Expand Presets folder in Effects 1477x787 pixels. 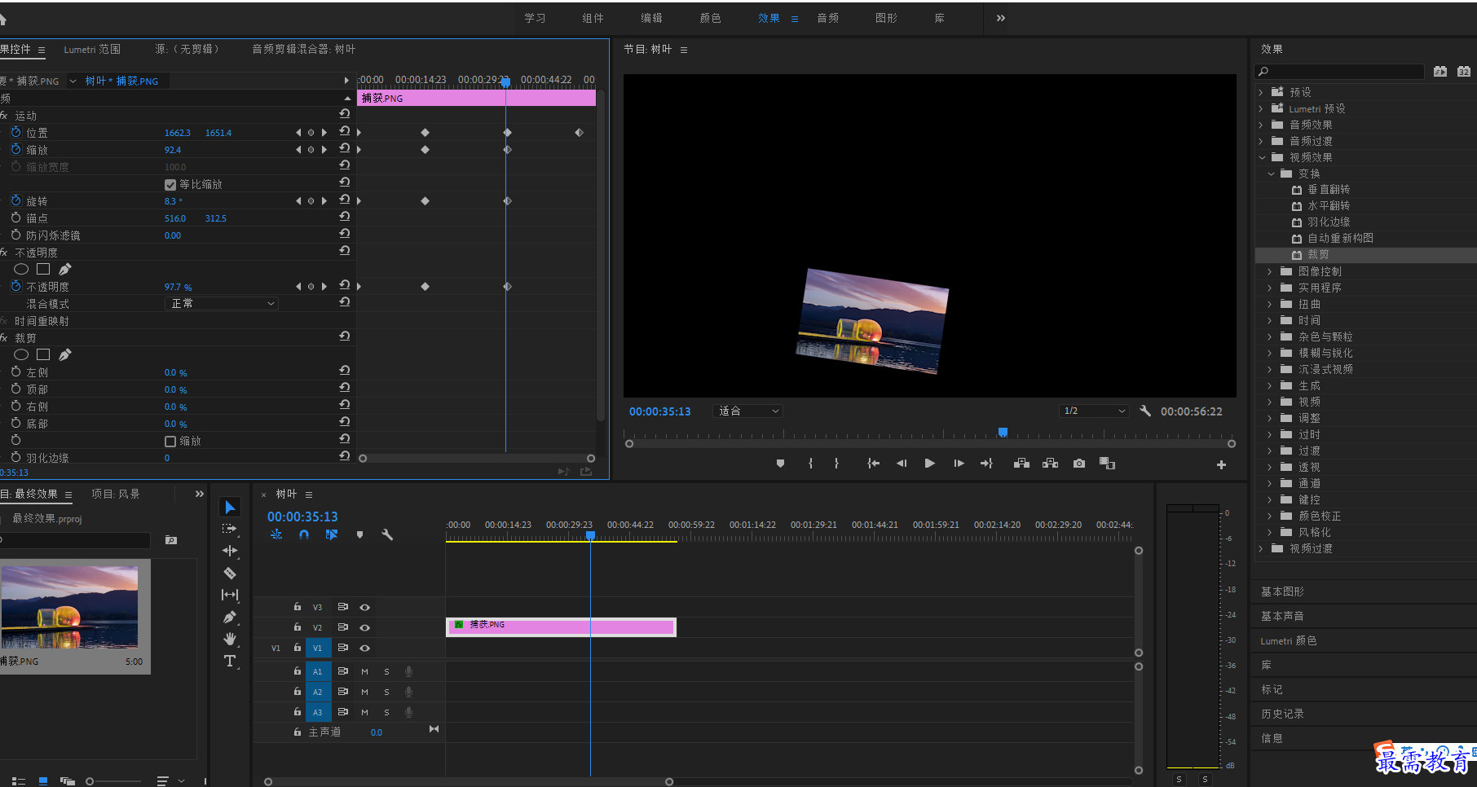[x=1262, y=92]
